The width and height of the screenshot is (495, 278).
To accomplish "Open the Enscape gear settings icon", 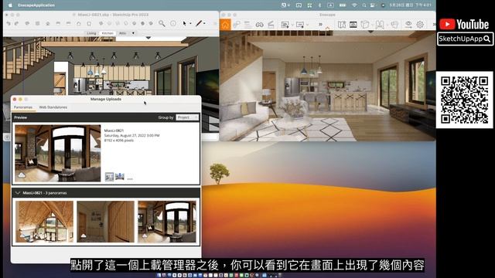I will click(x=420, y=24).
